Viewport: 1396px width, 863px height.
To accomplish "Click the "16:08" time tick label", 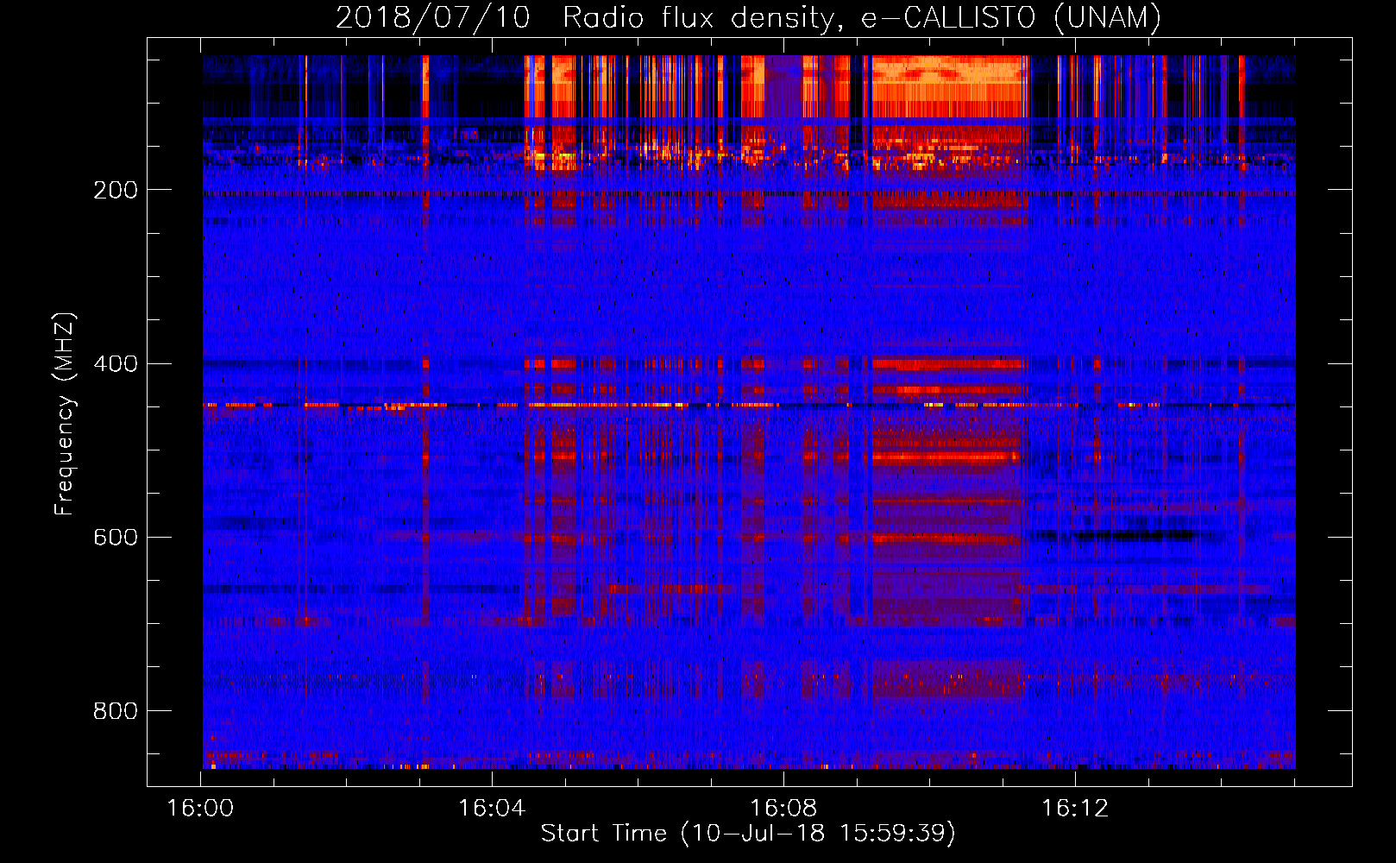I will (x=783, y=808).
